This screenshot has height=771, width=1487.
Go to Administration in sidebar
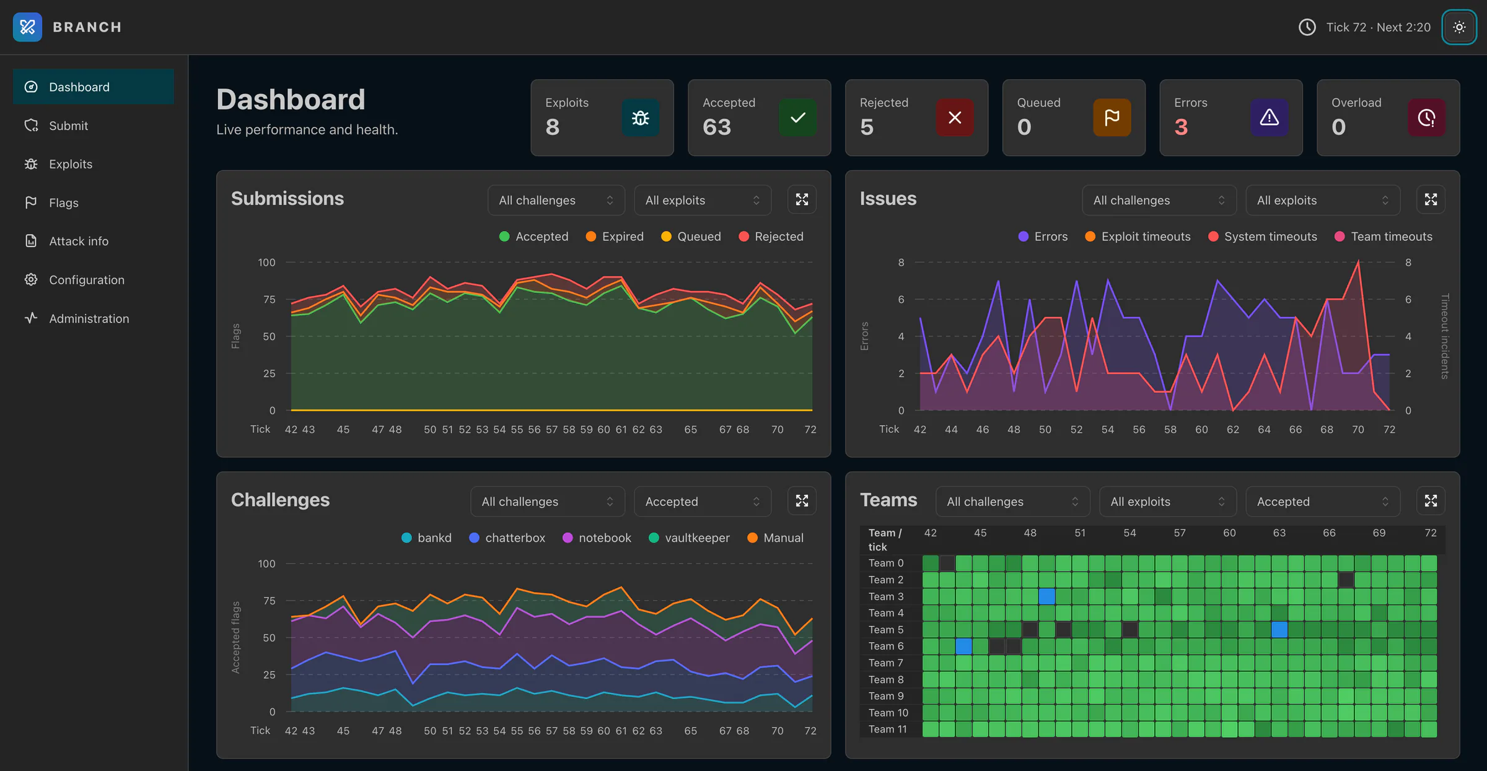click(x=93, y=318)
